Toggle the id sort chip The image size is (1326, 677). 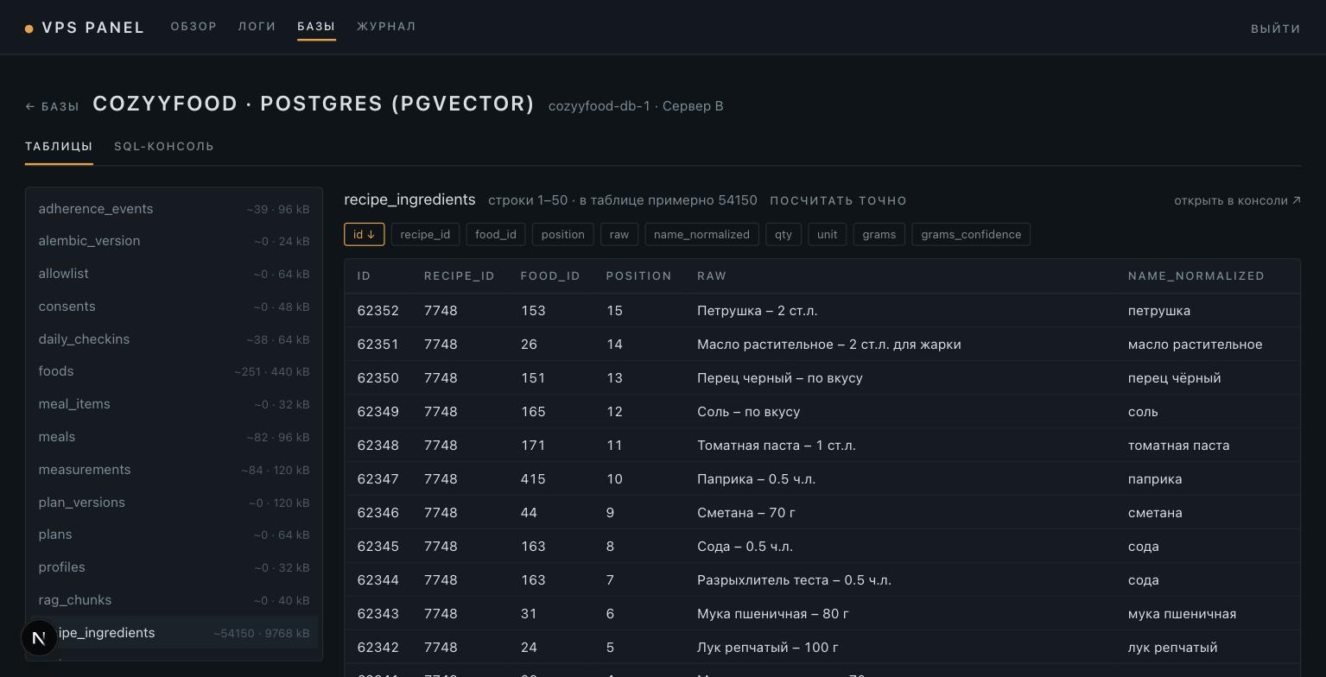pos(364,234)
